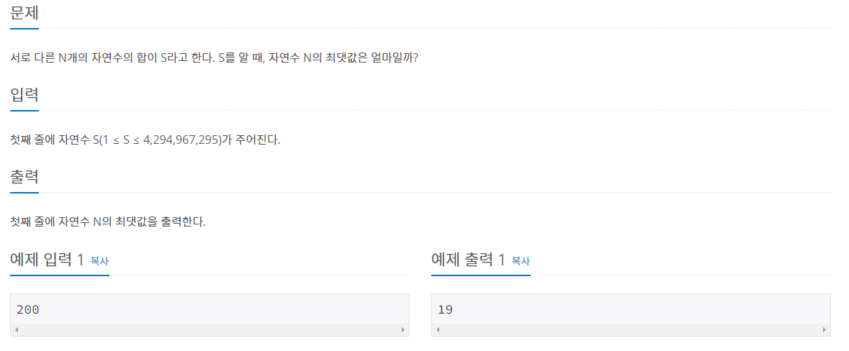Click the upper bound 4,294,967,295 in the text
The height and width of the screenshot is (351, 849).
click(182, 140)
